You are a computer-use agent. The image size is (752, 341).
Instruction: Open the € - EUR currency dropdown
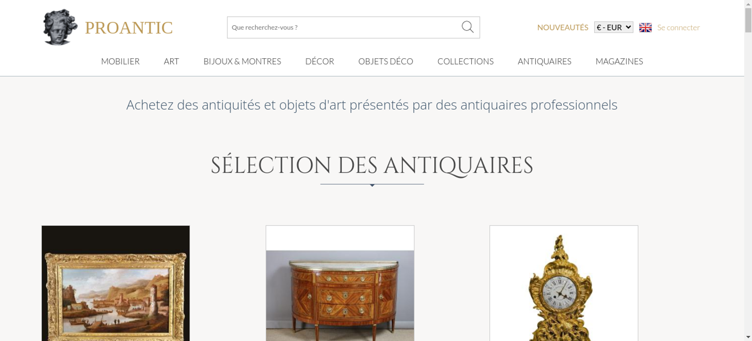pos(614,27)
